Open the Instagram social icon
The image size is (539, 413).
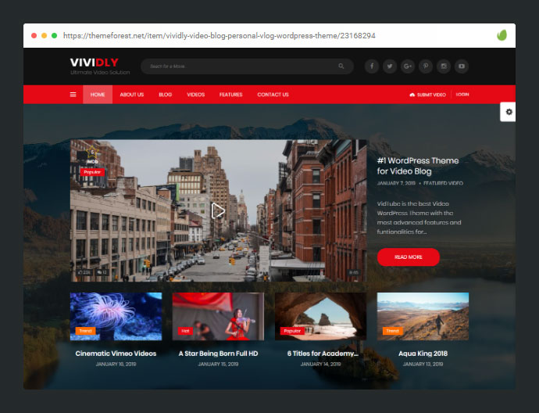(444, 66)
